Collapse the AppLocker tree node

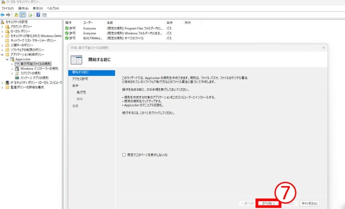[7, 59]
